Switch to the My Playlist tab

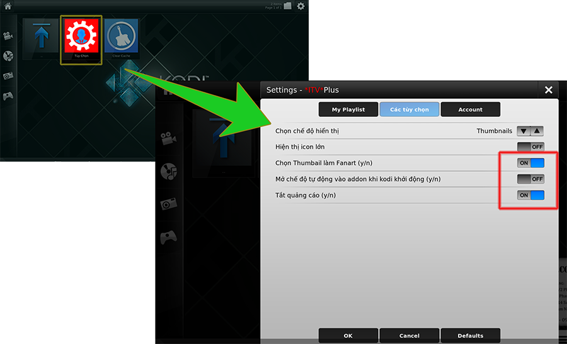click(x=348, y=109)
